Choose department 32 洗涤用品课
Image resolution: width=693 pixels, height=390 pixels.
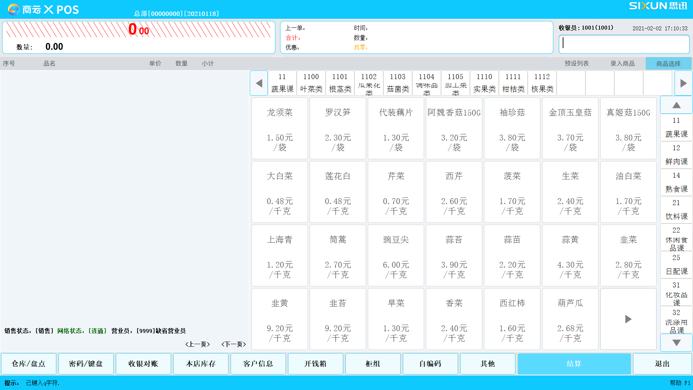click(x=676, y=319)
